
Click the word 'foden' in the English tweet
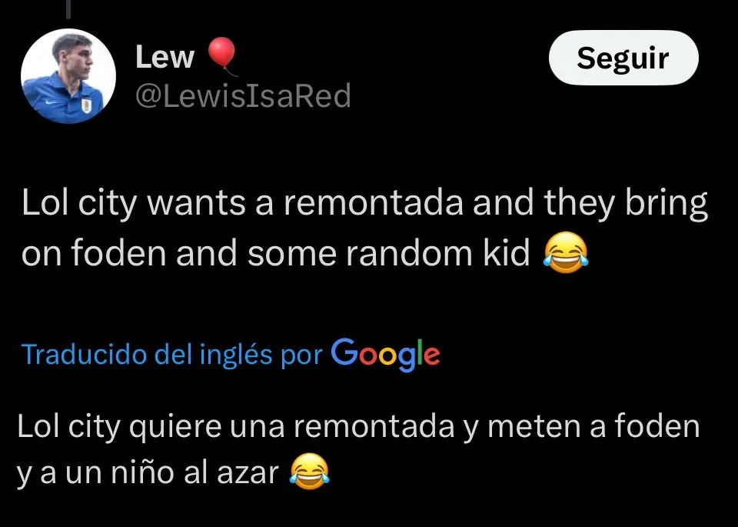pos(118,252)
